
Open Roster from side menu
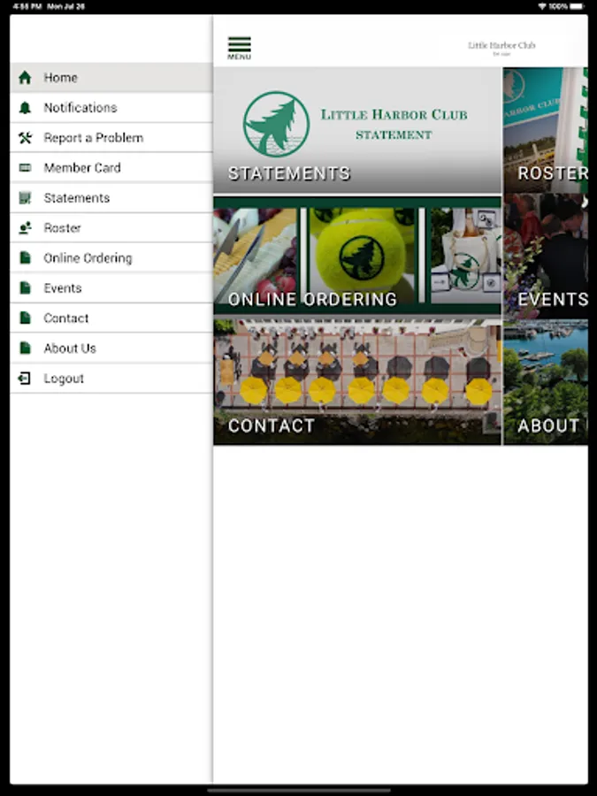point(111,228)
